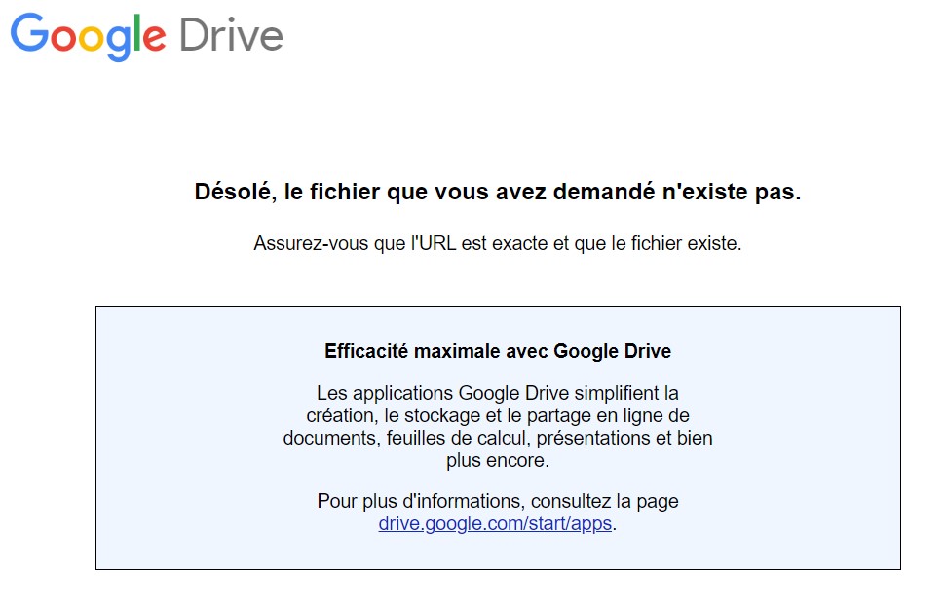Screen dimensions: 945x608
Task: Click the Efficacité maximale avec Google Drive title
Action: (x=497, y=351)
